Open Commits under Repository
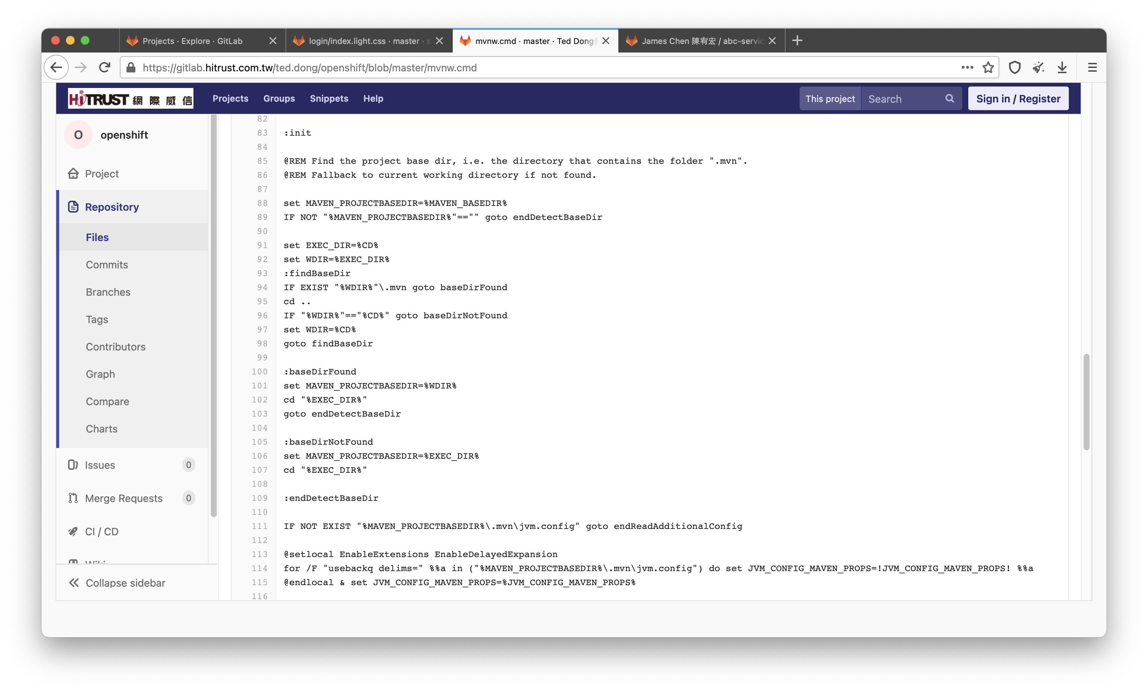Screen dimensions: 1148x692 (107, 265)
